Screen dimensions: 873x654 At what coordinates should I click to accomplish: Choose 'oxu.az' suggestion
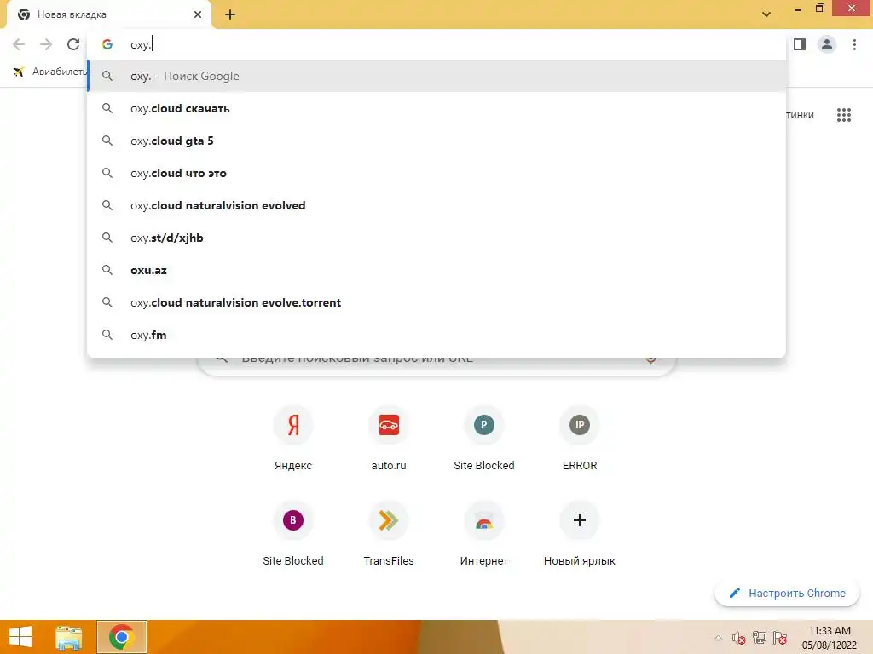click(436, 270)
